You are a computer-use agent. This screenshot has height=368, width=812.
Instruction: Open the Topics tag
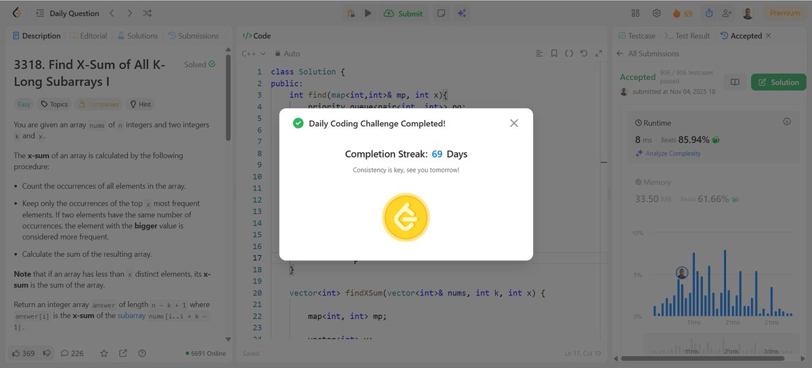tap(54, 104)
